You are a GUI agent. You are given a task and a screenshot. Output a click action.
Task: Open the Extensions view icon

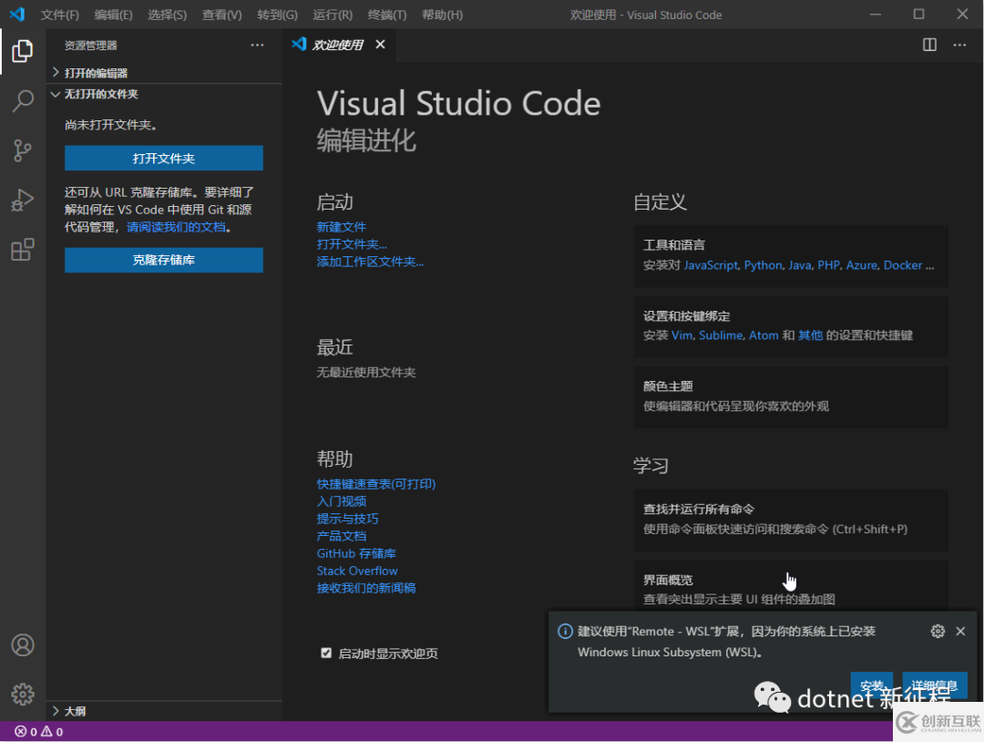23,249
